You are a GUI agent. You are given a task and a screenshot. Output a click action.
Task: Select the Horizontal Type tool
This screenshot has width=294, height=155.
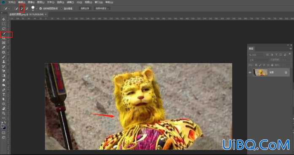pos(3,94)
